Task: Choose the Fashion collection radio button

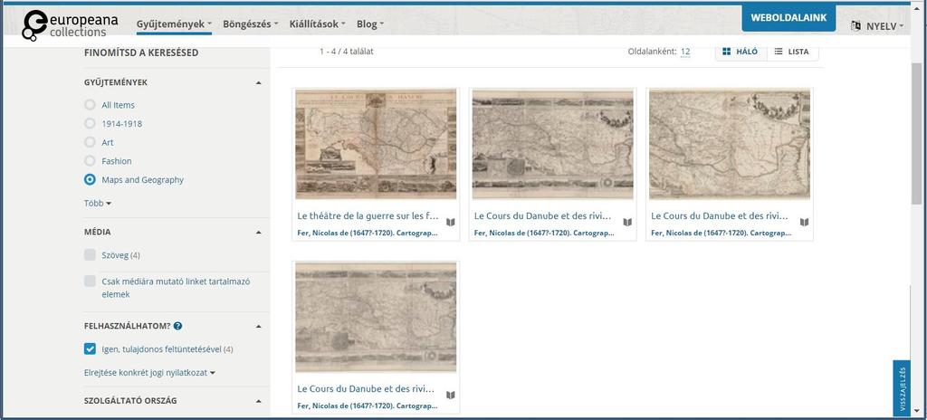Action: click(90, 161)
